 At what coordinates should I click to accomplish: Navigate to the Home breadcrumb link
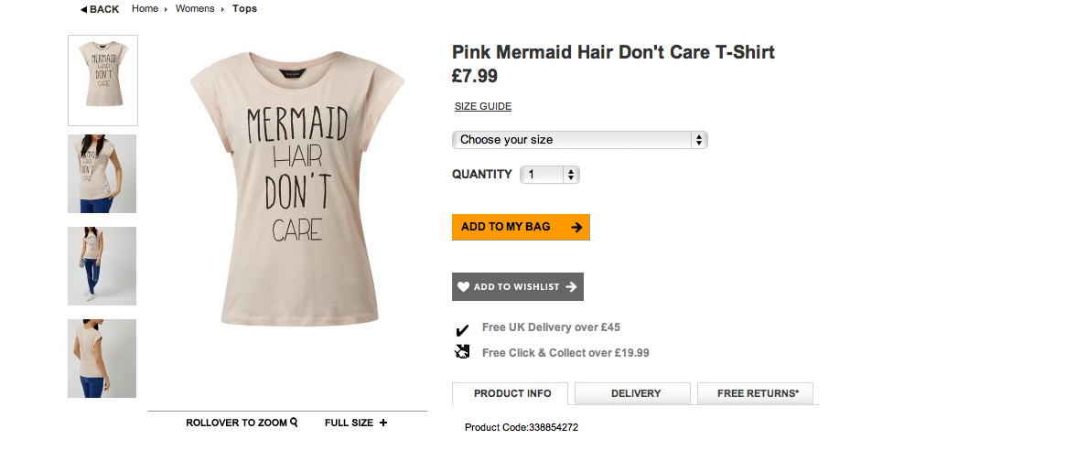coord(145,9)
